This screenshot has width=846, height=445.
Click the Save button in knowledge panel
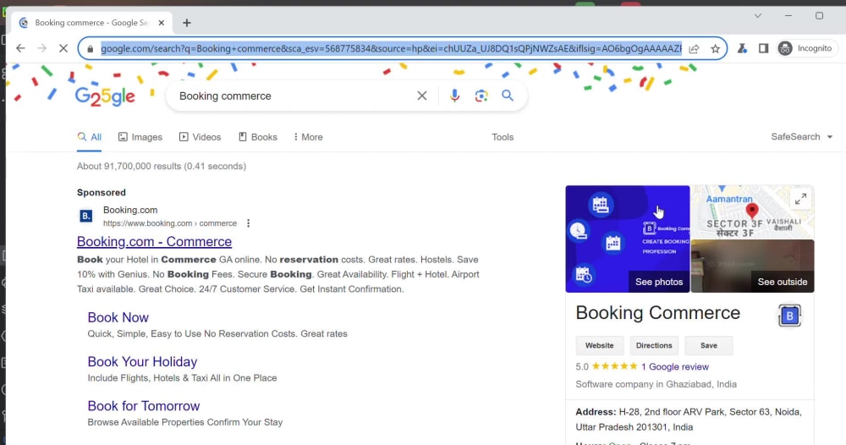(709, 345)
